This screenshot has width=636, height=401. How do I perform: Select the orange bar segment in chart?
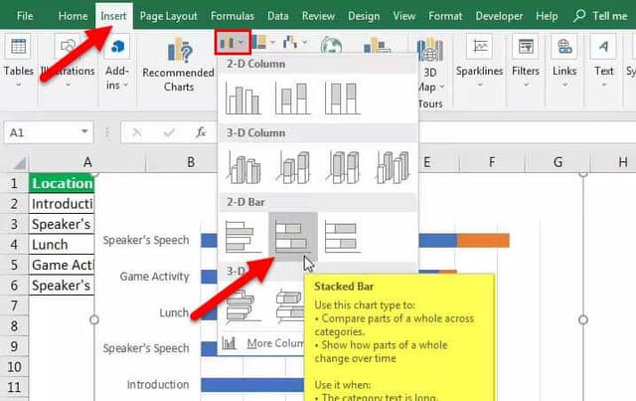click(482, 240)
